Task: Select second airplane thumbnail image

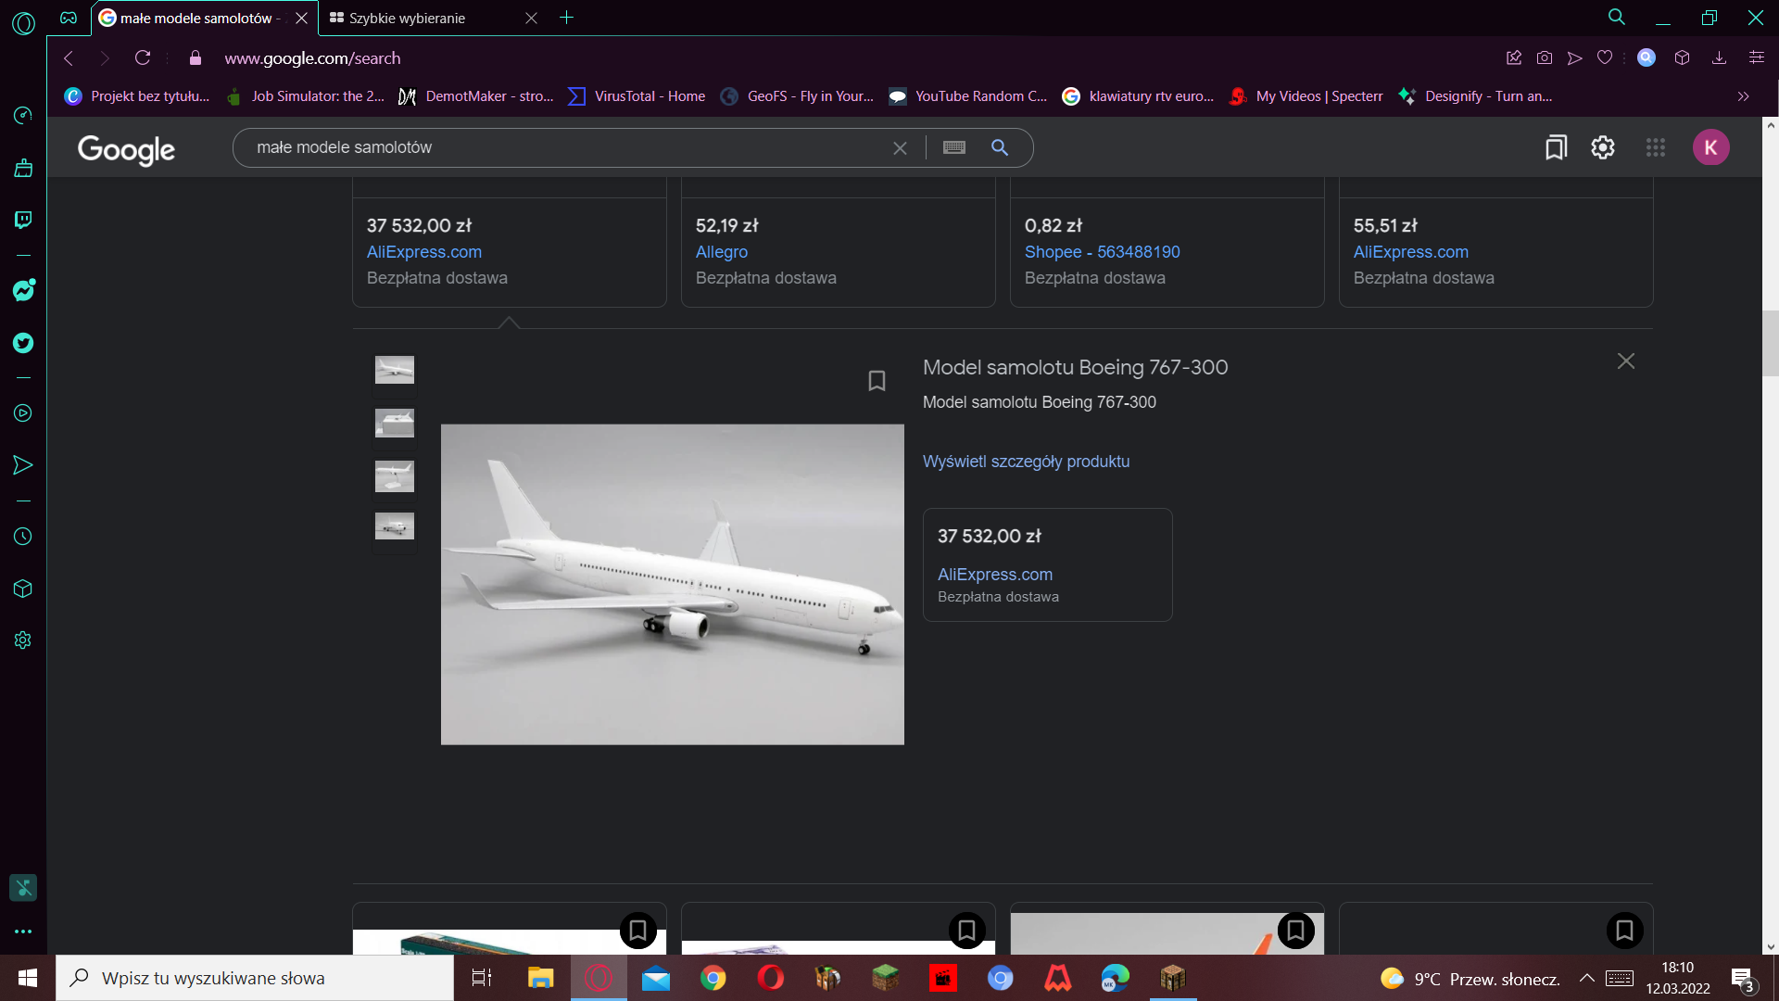Action: [395, 424]
